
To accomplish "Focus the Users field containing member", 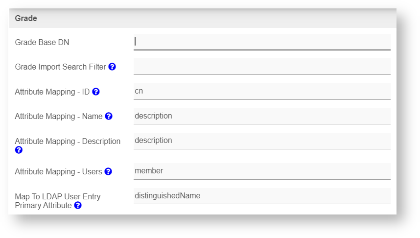I will click(x=262, y=171).
